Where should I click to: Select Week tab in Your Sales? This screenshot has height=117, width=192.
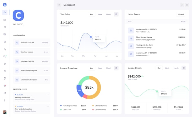coord(100,14)
